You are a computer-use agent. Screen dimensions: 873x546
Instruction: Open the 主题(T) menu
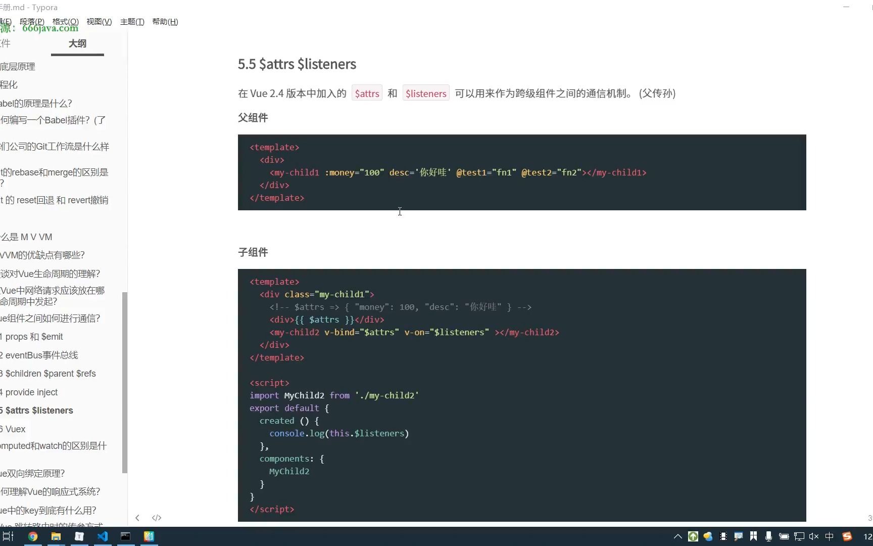tap(132, 22)
